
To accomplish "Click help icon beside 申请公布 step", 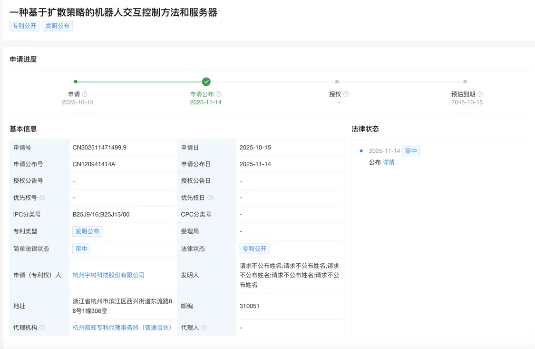I will click(219, 94).
